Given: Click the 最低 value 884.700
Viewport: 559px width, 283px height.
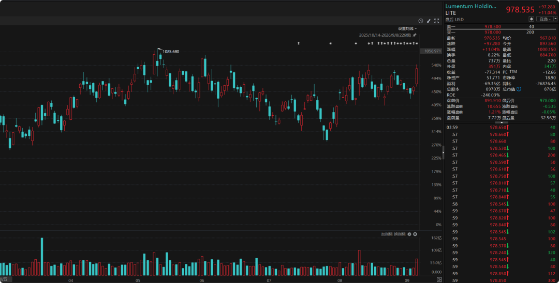Looking at the screenshot, I should coord(548,55).
